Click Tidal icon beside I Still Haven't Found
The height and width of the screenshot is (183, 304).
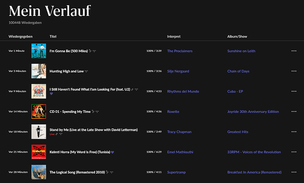tap(137, 90)
